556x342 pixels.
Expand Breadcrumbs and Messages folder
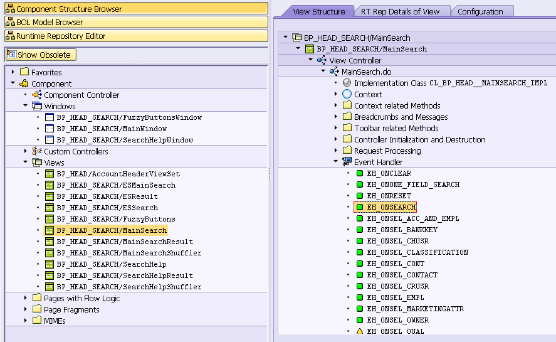[336, 117]
